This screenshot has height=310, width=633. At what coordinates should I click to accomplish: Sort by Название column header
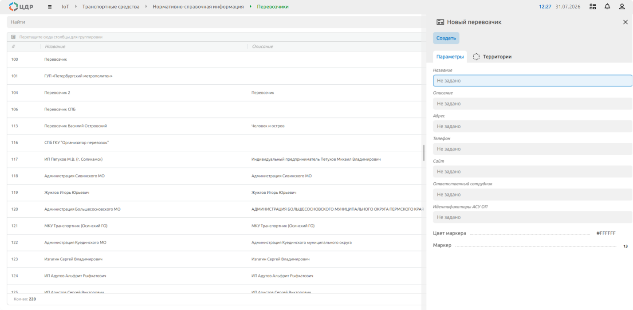[55, 47]
